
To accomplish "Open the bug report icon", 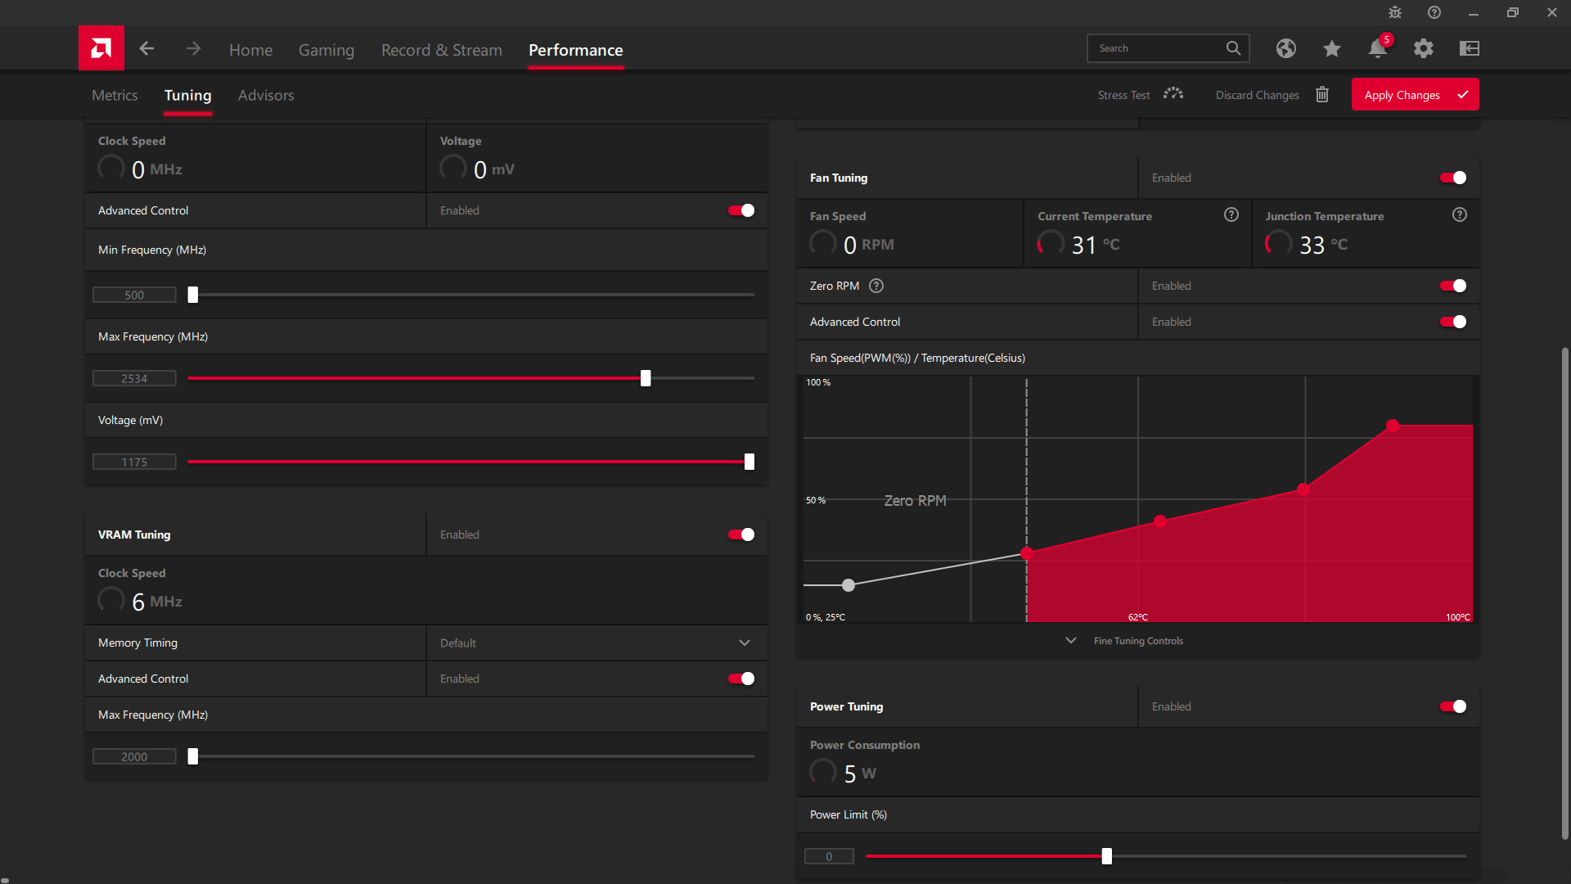I will point(1395,12).
